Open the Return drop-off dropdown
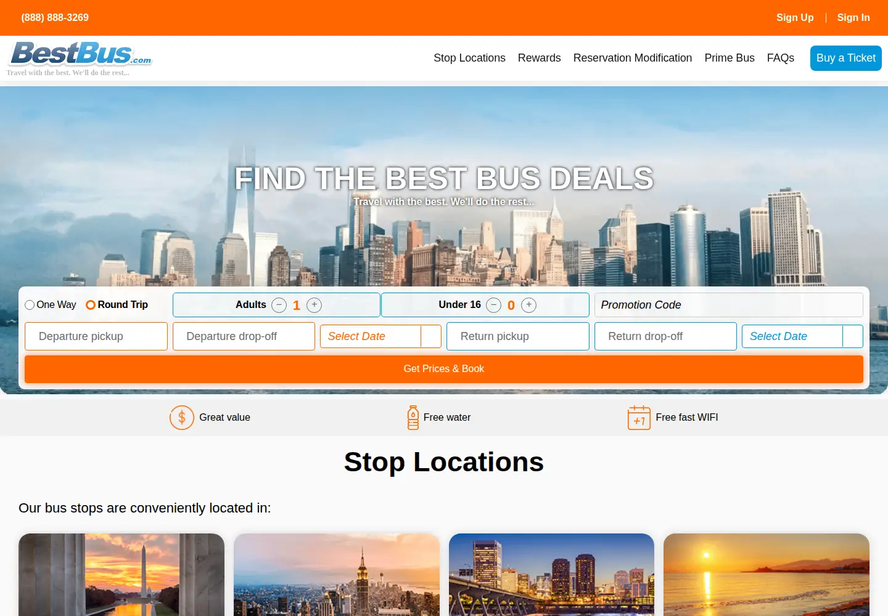This screenshot has width=888, height=616. (665, 336)
